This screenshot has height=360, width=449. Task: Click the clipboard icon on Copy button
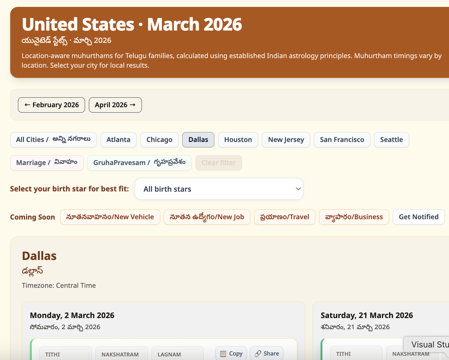[223, 354]
